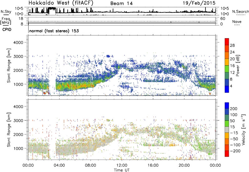The width and height of the screenshot is (249, 172).
Task: Click the '1000' tick on the velocity panel
Action: [18, 148]
